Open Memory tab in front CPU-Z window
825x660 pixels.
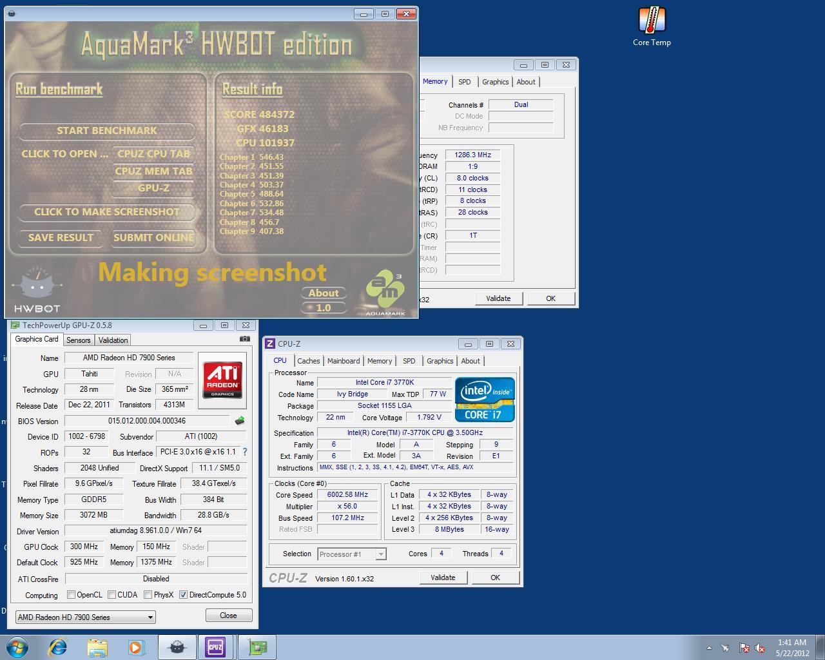380,361
